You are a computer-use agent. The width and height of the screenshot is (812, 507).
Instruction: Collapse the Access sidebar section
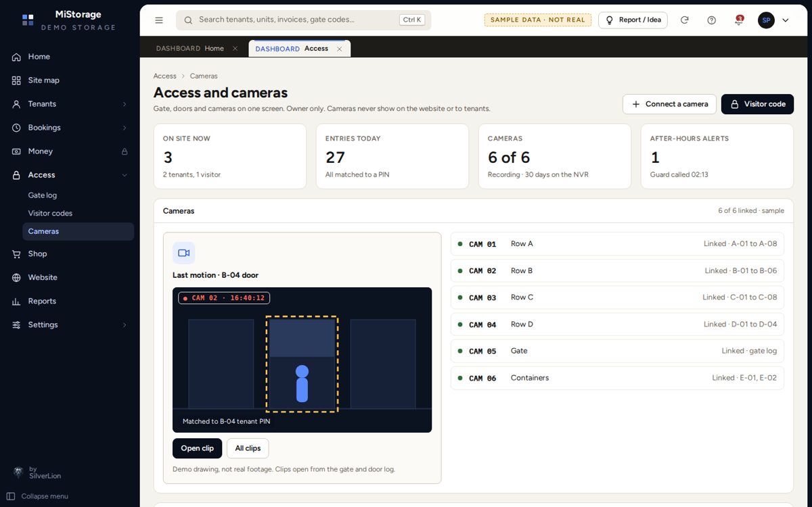click(125, 175)
